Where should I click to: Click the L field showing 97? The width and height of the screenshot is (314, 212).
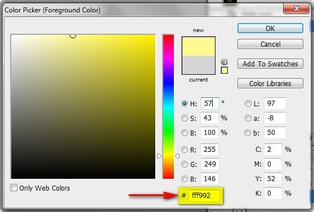[x=275, y=103]
